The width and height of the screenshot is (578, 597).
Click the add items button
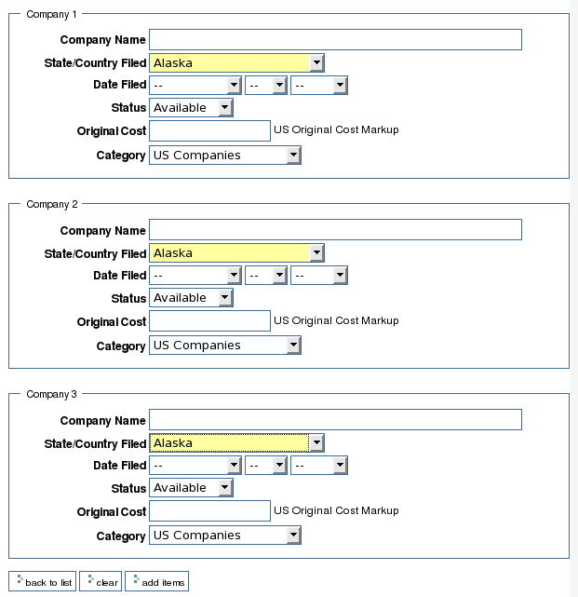tap(157, 582)
